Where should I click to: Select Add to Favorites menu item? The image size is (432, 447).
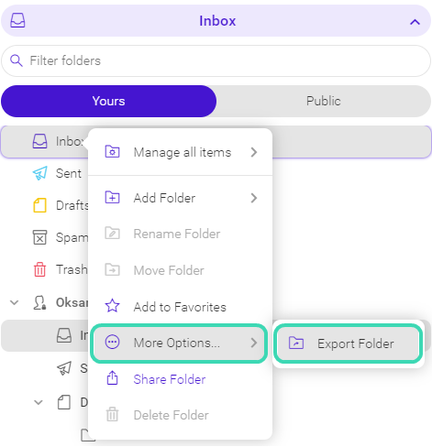point(180,307)
